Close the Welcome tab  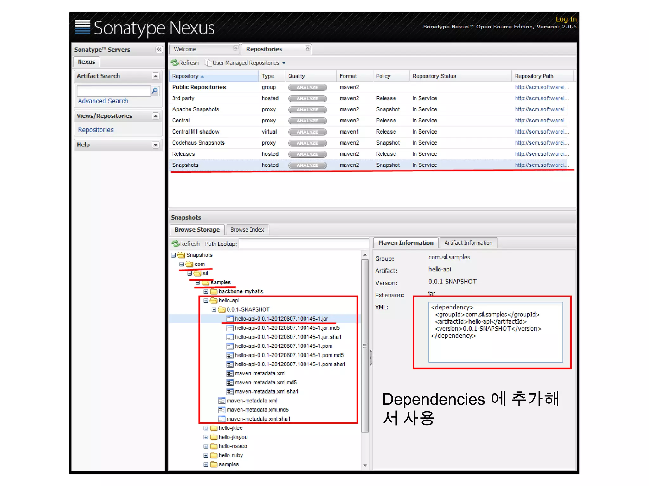coord(235,48)
